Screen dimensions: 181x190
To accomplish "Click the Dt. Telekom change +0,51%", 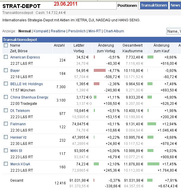I will [x=114, y=111].
